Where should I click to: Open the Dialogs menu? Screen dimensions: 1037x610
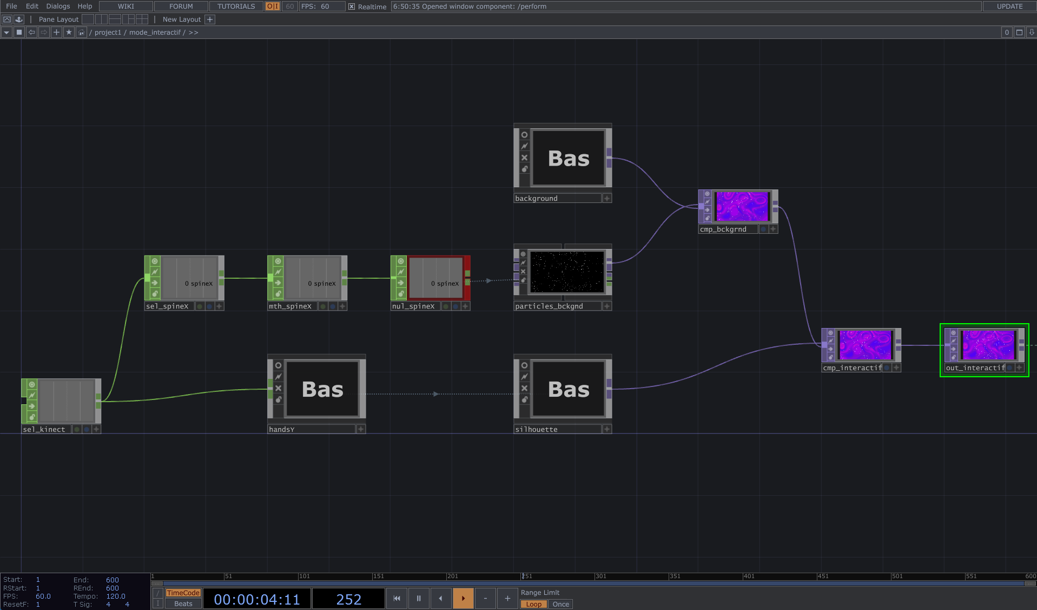click(x=58, y=6)
